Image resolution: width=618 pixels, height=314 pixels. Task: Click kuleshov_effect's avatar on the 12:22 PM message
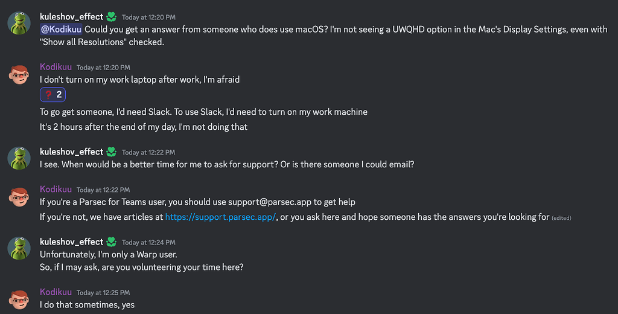pyautogui.click(x=19, y=158)
